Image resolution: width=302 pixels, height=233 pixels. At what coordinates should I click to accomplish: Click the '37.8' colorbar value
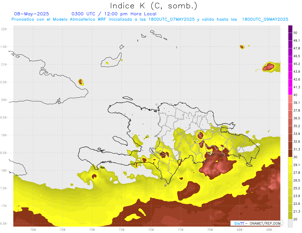pos(297,111)
